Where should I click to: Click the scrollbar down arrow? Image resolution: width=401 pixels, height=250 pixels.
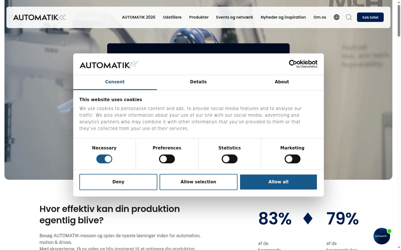tap(399, 247)
